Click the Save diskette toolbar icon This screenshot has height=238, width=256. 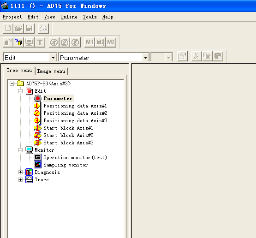(x=29, y=28)
